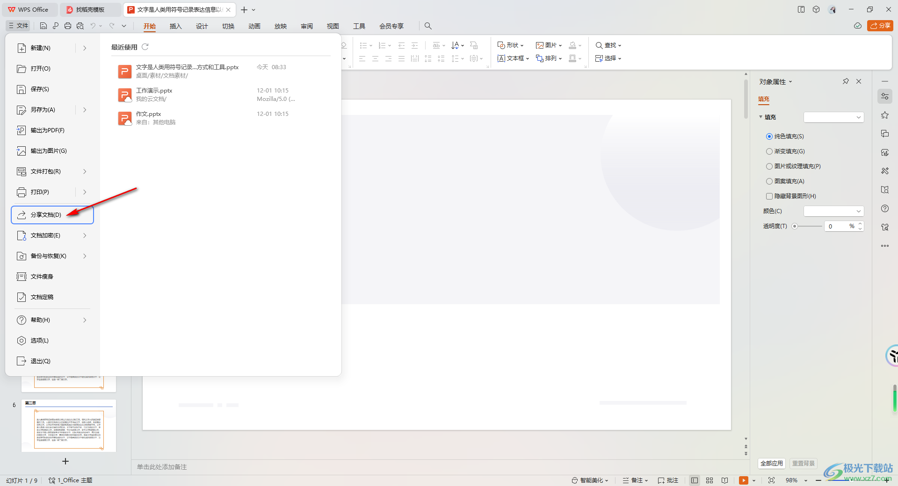The width and height of the screenshot is (898, 486).
Task: Click Export as PDF (输出为PDF)
Action: pyautogui.click(x=52, y=130)
